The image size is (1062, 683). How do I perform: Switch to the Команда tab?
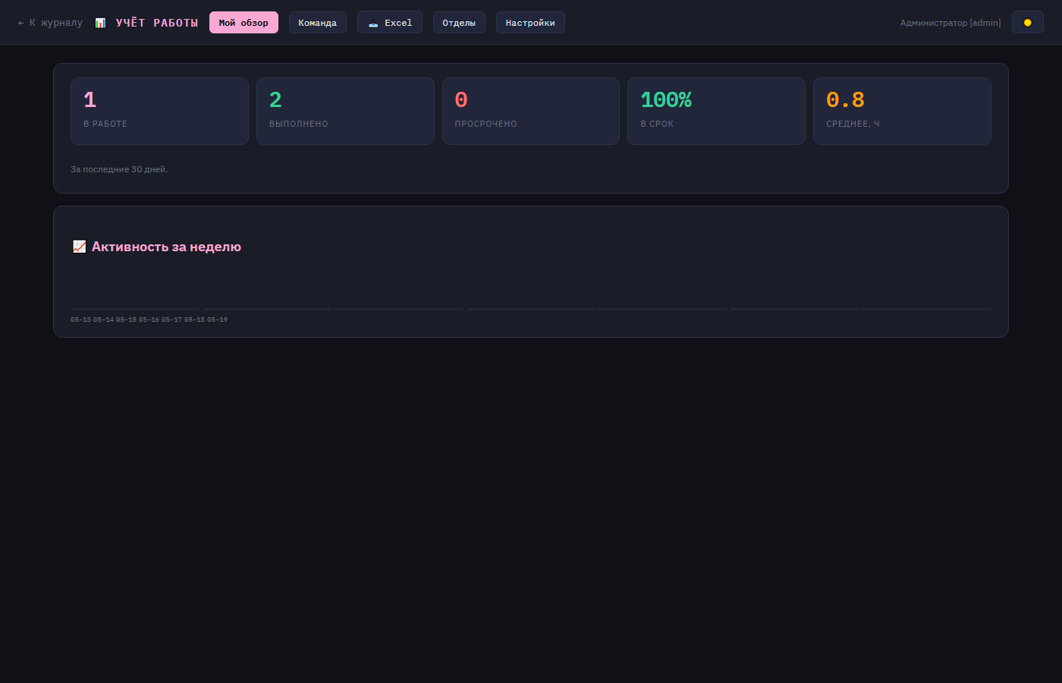coord(317,23)
